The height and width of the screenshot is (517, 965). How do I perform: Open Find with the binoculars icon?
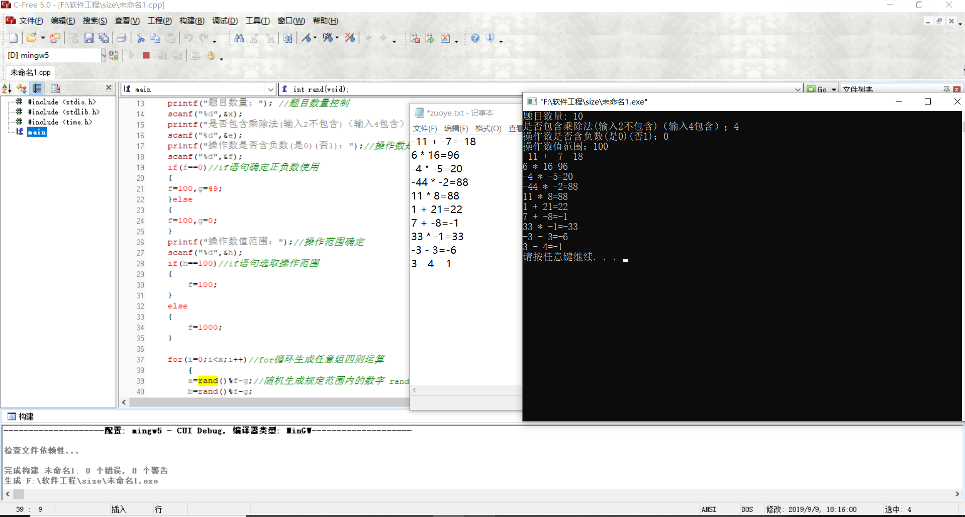(239, 38)
